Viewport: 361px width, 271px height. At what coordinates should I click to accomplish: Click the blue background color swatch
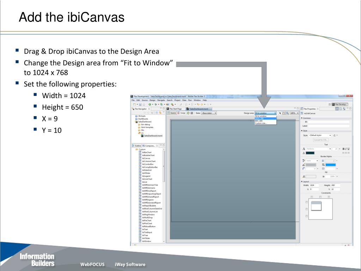click(x=331, y=165)
